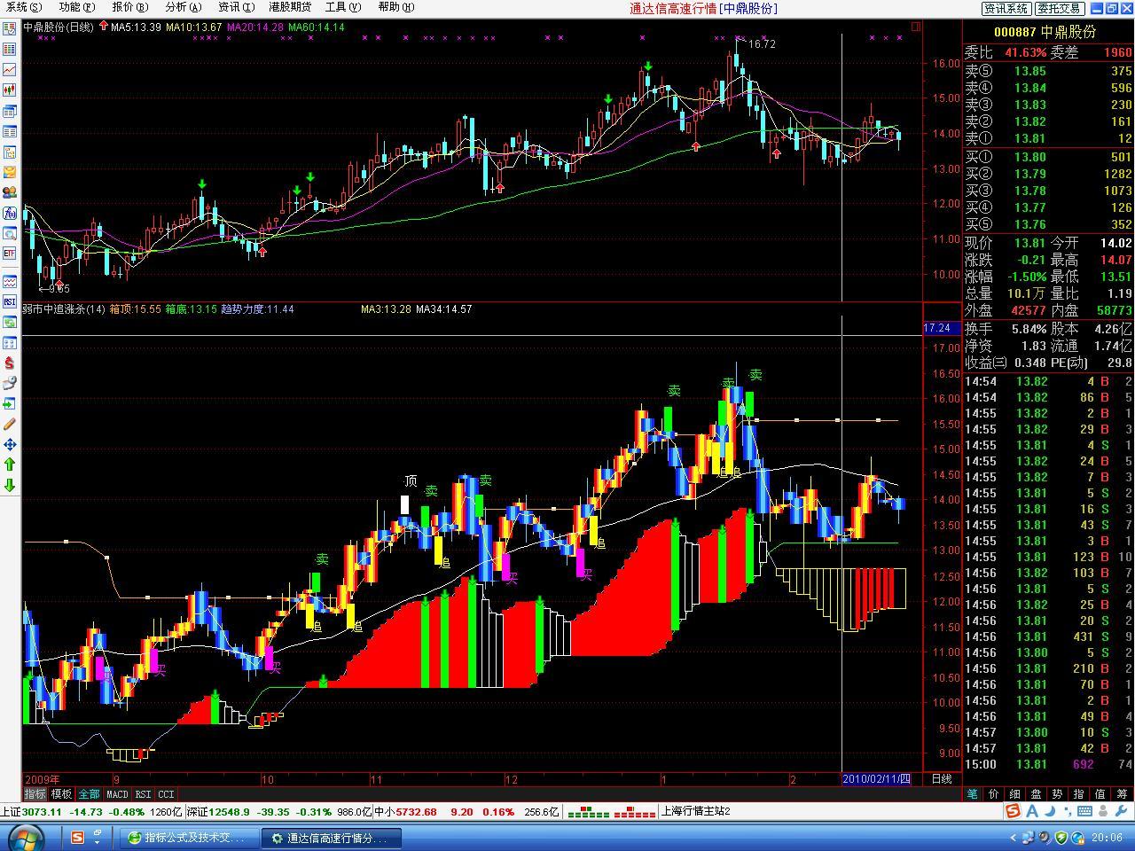The height and width of the screenshot is (851, 1135).
Task: Select the MACD indicator tab
Action: coord(117,794)
